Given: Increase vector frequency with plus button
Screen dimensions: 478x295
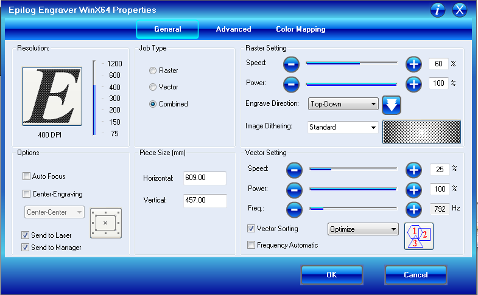Looking at the screenshot, I should (413, 209).
